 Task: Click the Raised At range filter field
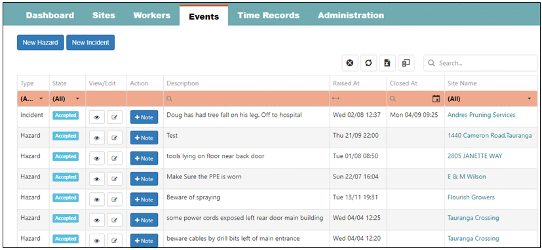358,98
